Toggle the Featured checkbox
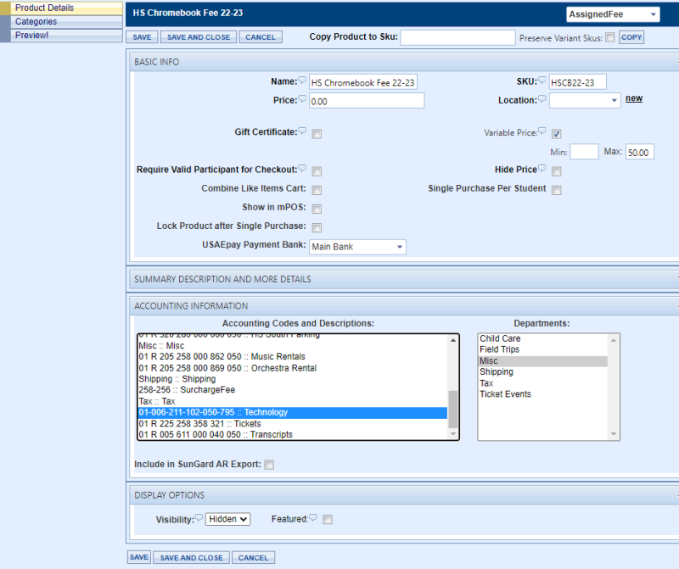The image size is (679, 569). (328, 520)
